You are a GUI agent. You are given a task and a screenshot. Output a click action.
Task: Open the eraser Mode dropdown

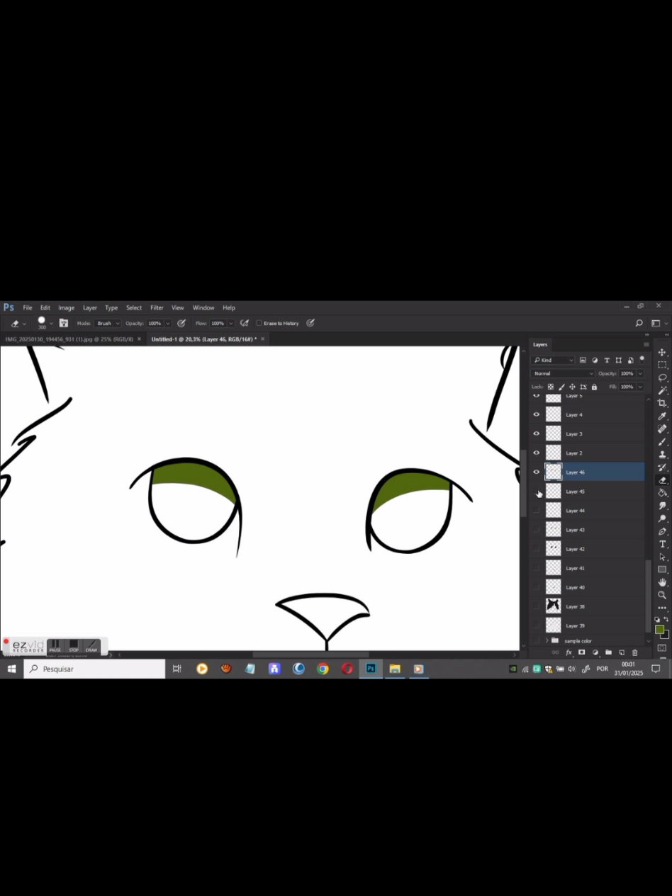coord(108,323)
